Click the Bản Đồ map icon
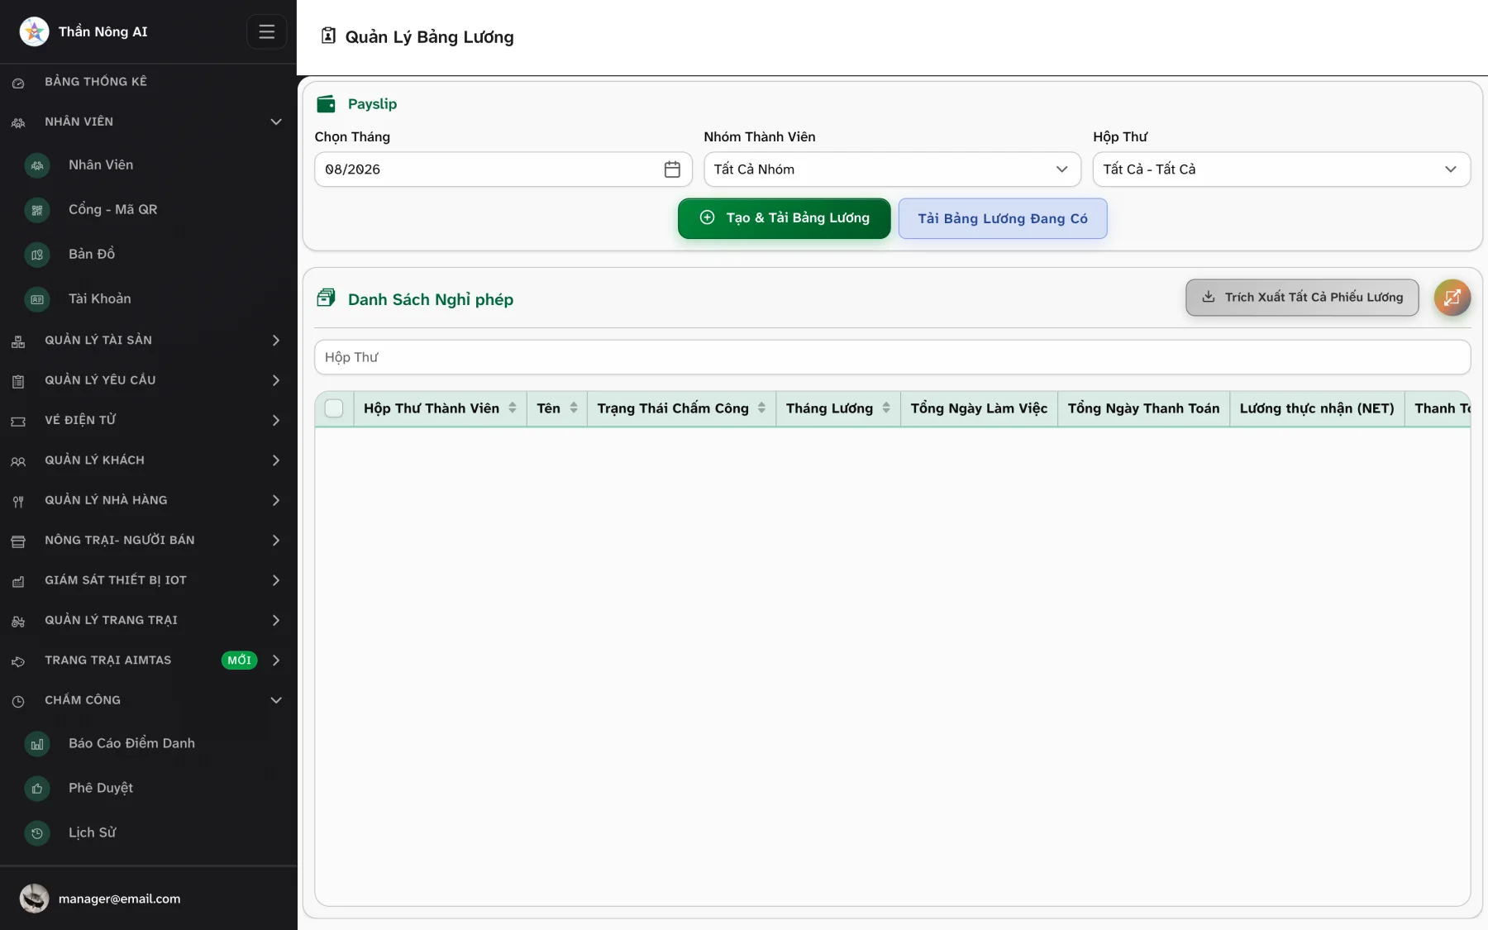 click(x=37, y=255)
